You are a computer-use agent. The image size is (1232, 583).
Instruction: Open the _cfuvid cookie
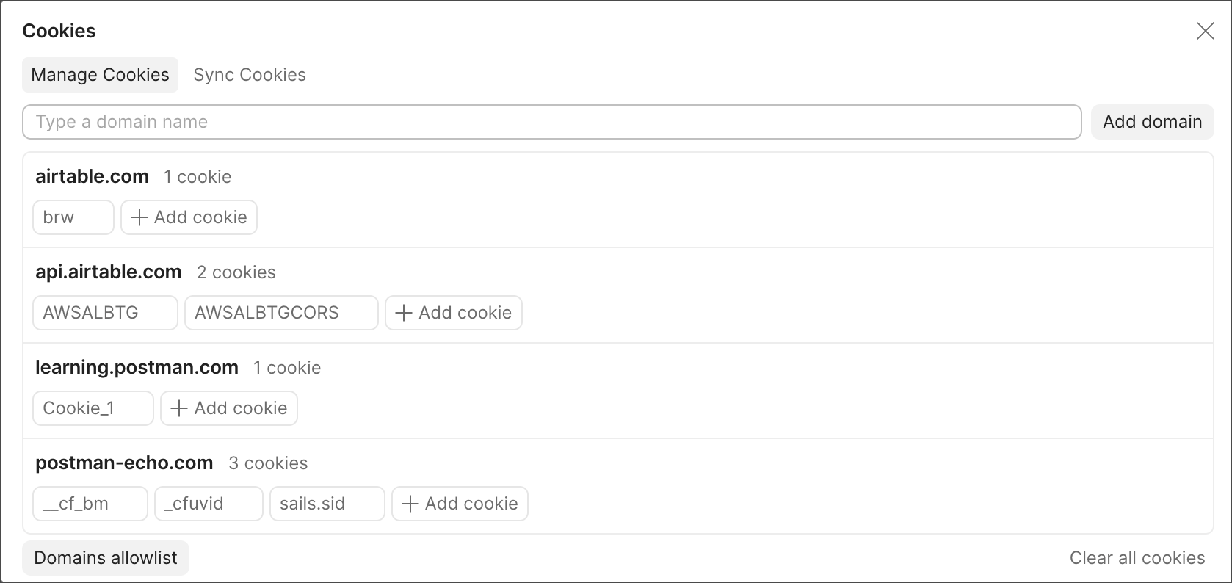209,504
